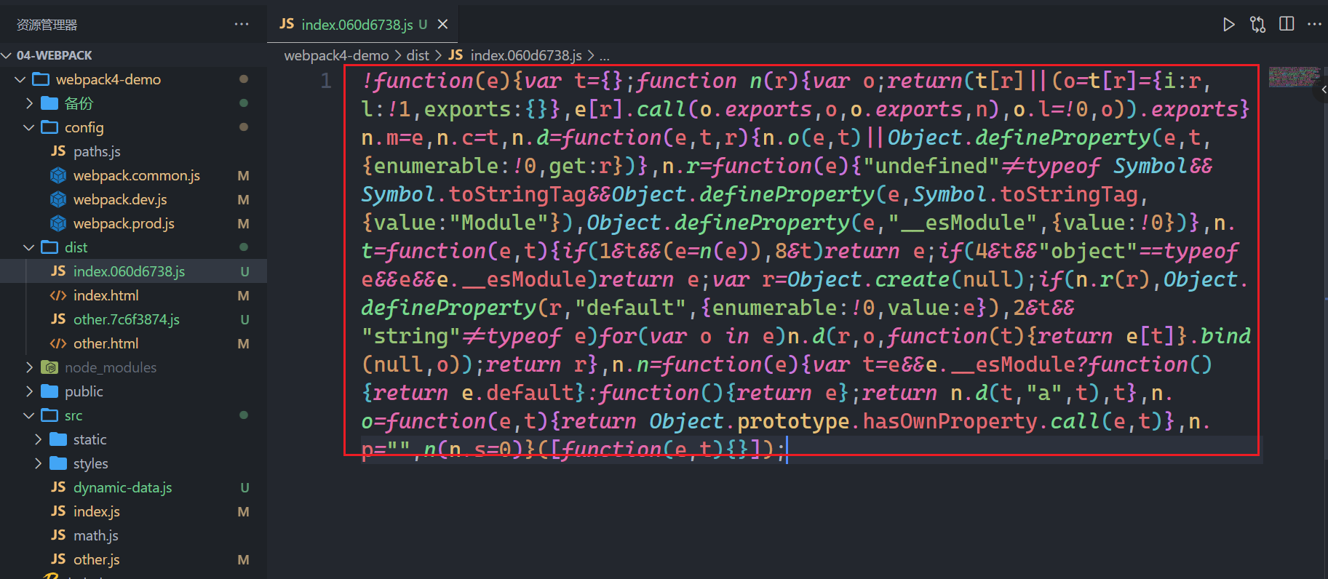Click the JS icon beside paths.js
The width and height of the screenshot is (1328, 579).
[58, 151]
